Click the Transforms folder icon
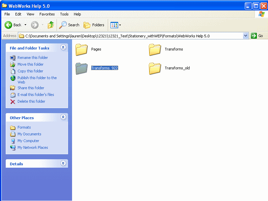This screenshot has height=201, width=268. tap(155, 49)
